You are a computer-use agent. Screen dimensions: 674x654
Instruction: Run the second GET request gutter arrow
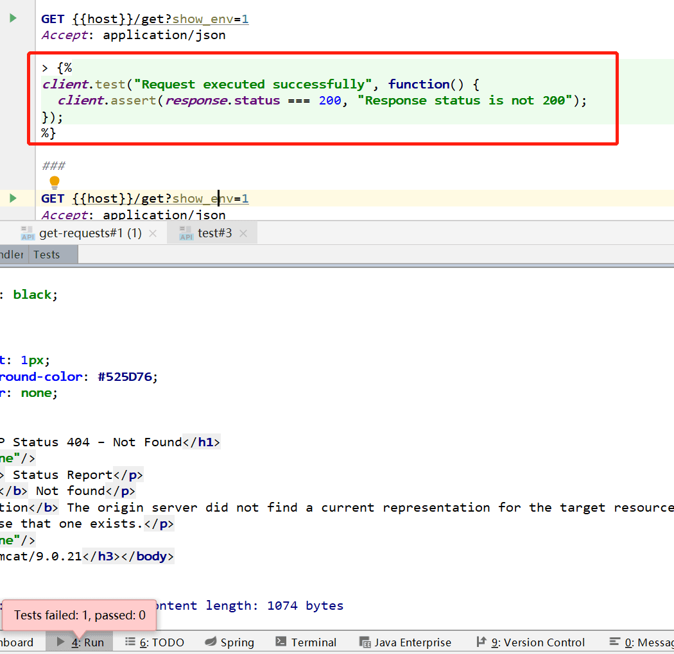point(14,199)
